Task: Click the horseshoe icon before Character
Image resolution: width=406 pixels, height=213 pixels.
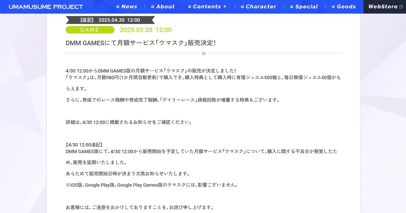Action: (x=242, y=7)
